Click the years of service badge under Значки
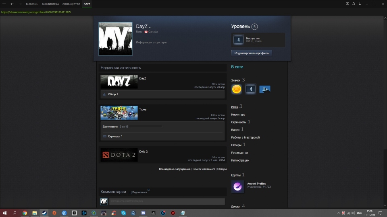The height and width of the screenshot is (217, 387). coord(251,89)
